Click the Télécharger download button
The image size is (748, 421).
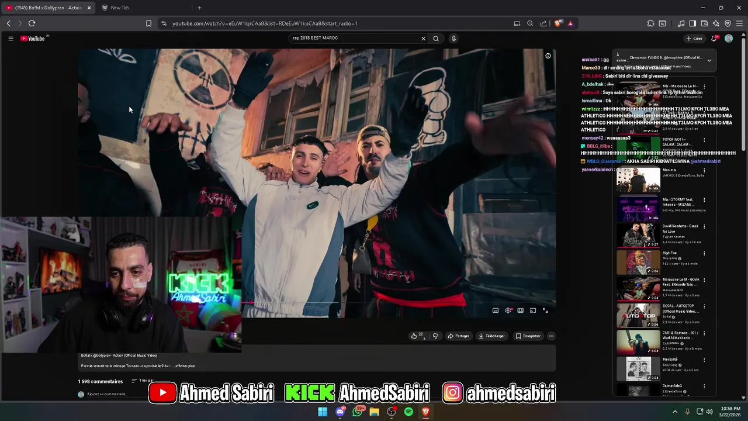pyautogui.click(x=491, y=336)
